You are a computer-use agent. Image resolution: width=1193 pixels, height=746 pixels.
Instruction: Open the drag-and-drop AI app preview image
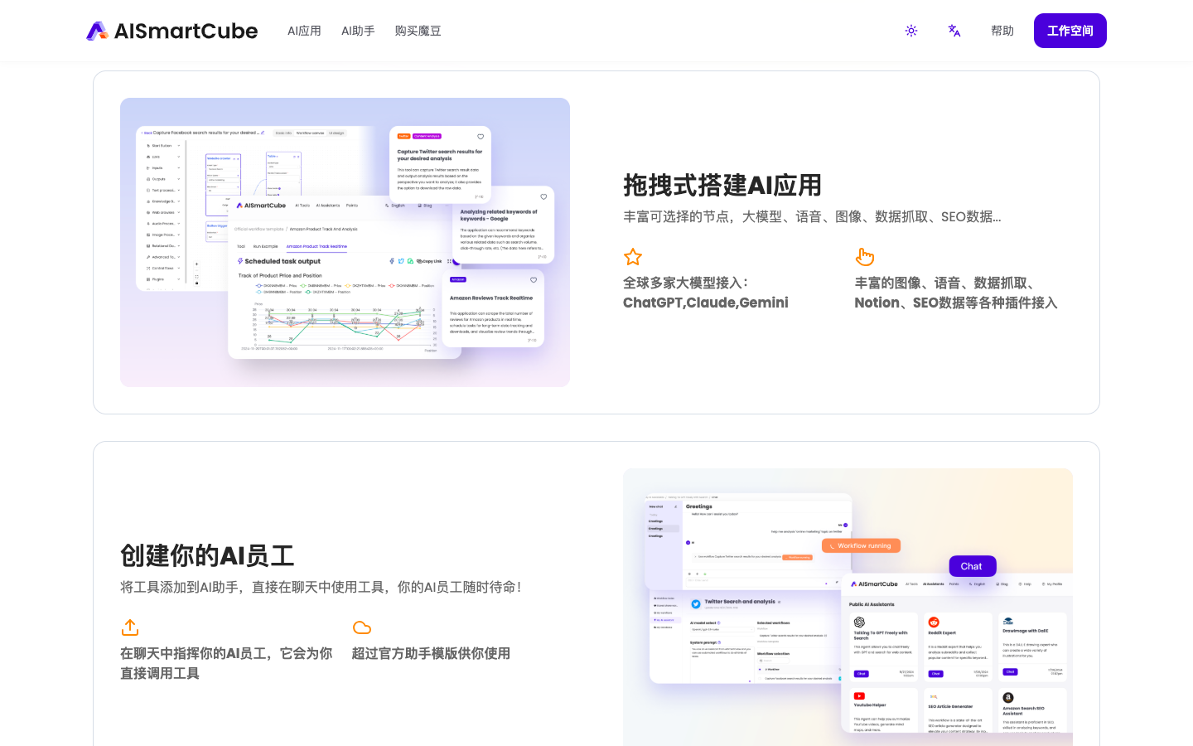coord(345,242)
